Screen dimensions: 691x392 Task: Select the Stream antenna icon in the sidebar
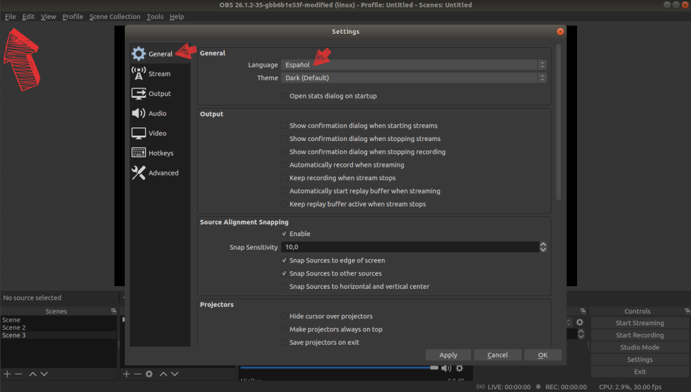click(138, 74)
